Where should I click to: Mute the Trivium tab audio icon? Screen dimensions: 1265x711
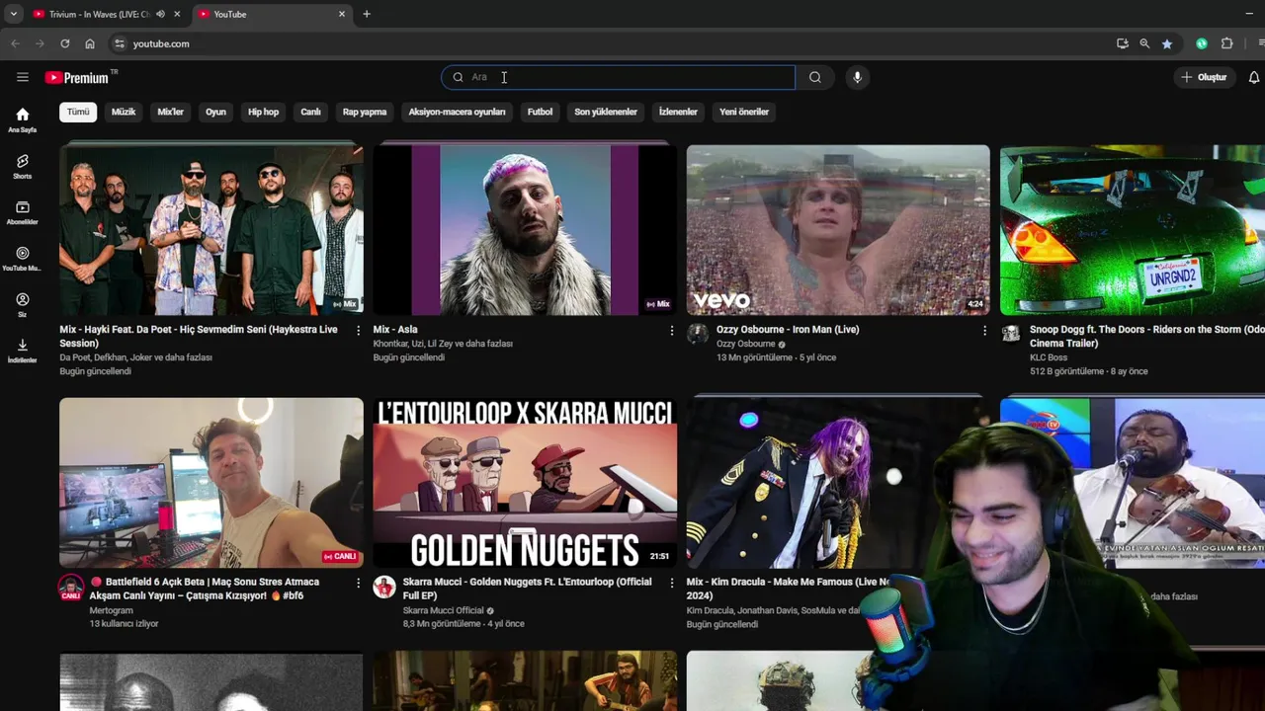coord(160,14)
